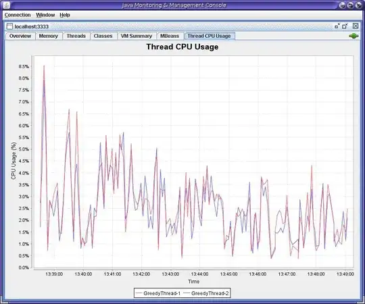Open the Window menu
365x304 pixels.
pos(45,15)
